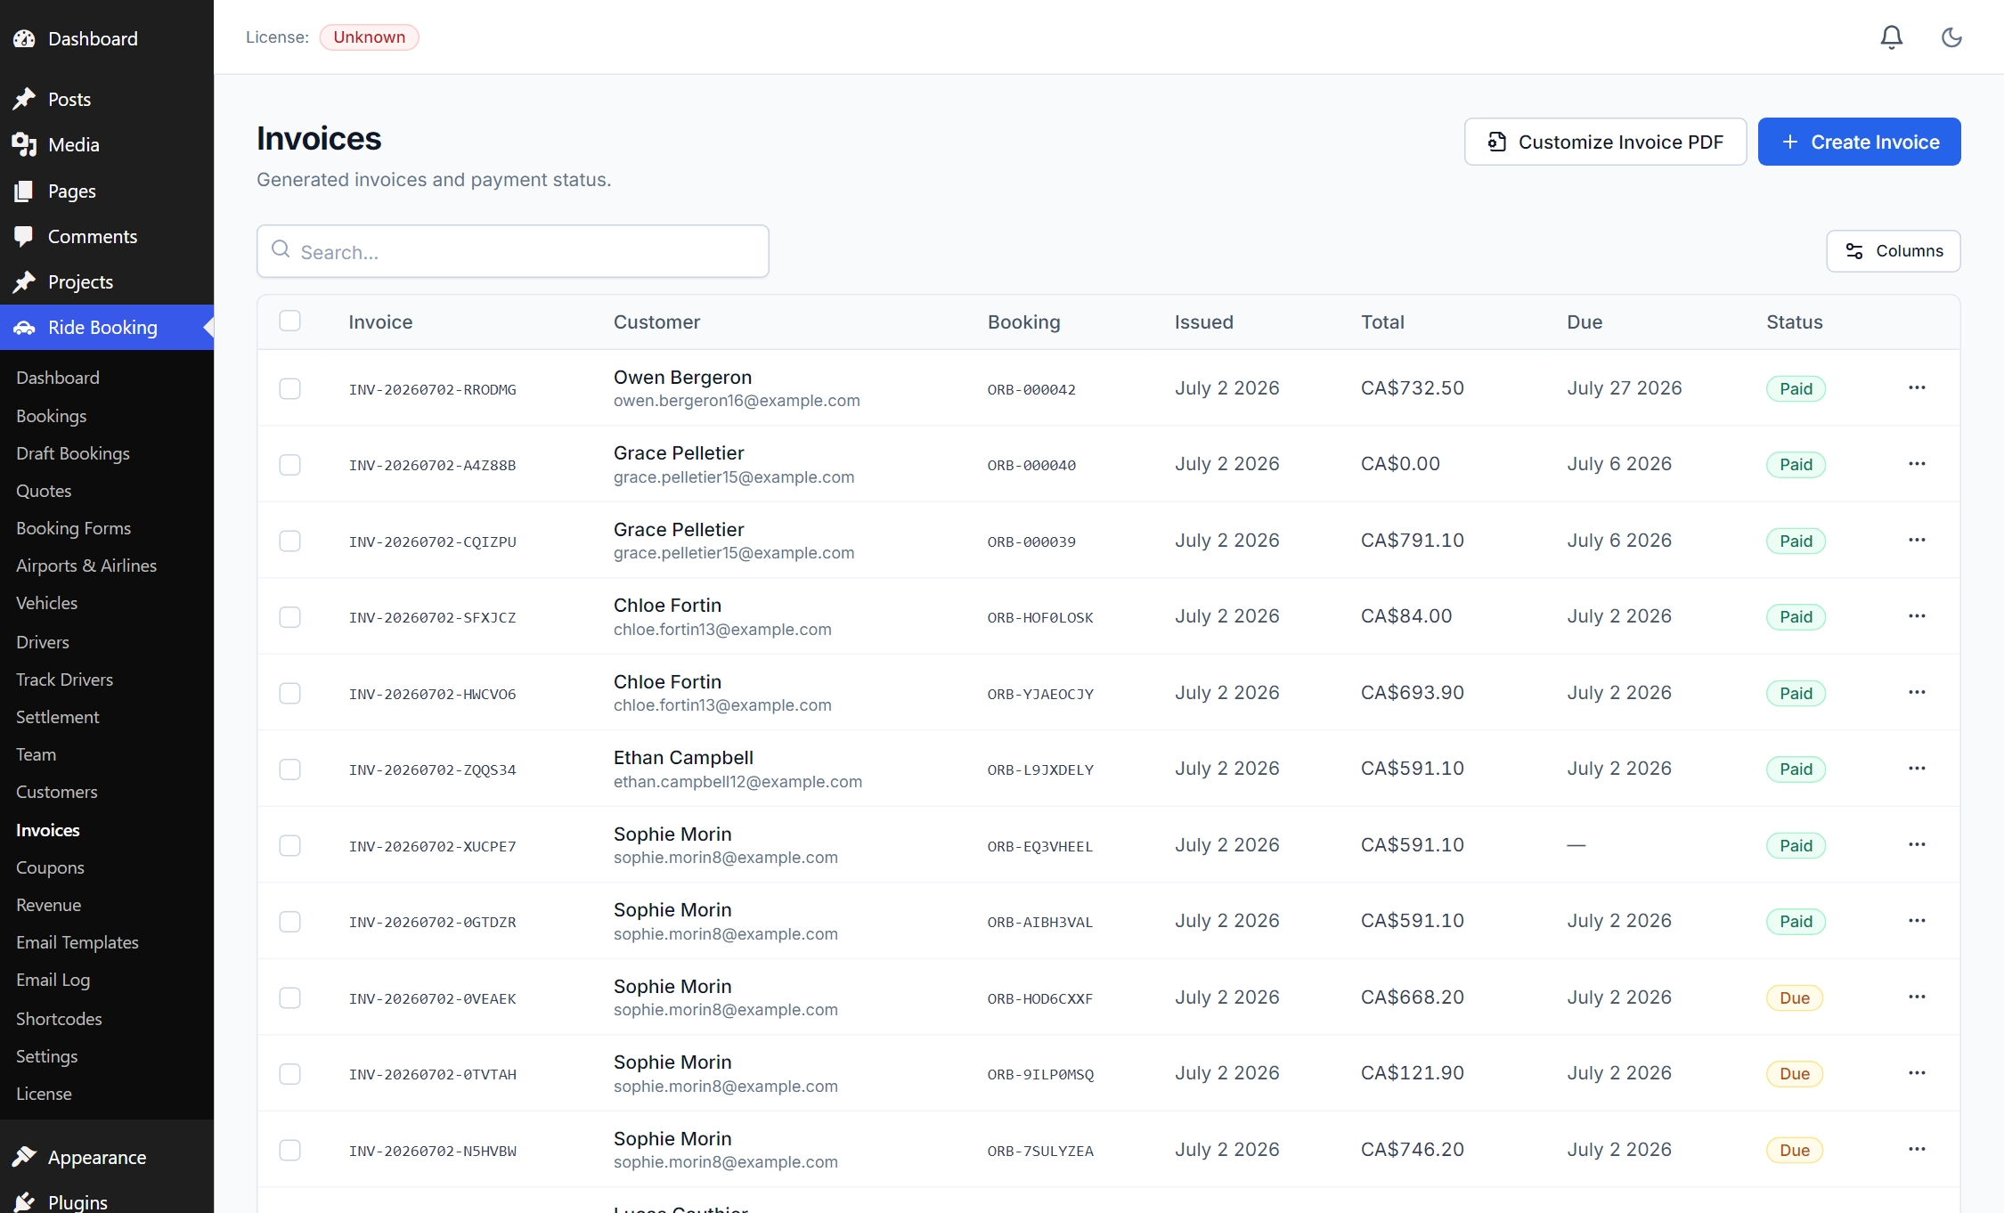The width and height of the screenshot is (2004, 1213).
Task: Open actions menu for INV-20260702-N5HVBW
Action: 1917,1149
